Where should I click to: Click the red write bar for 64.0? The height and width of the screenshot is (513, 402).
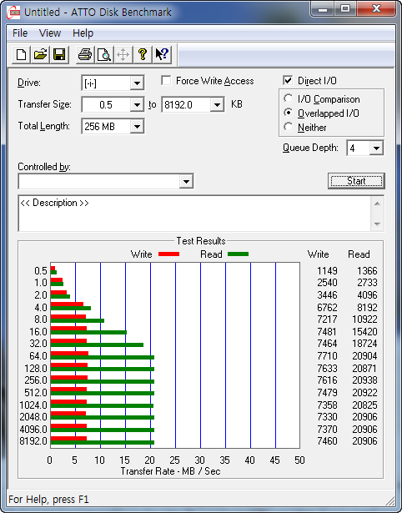tap(69, 354)
